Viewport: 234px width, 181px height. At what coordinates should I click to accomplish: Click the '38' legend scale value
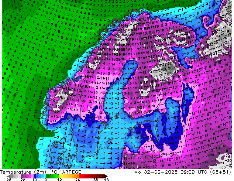96,180
